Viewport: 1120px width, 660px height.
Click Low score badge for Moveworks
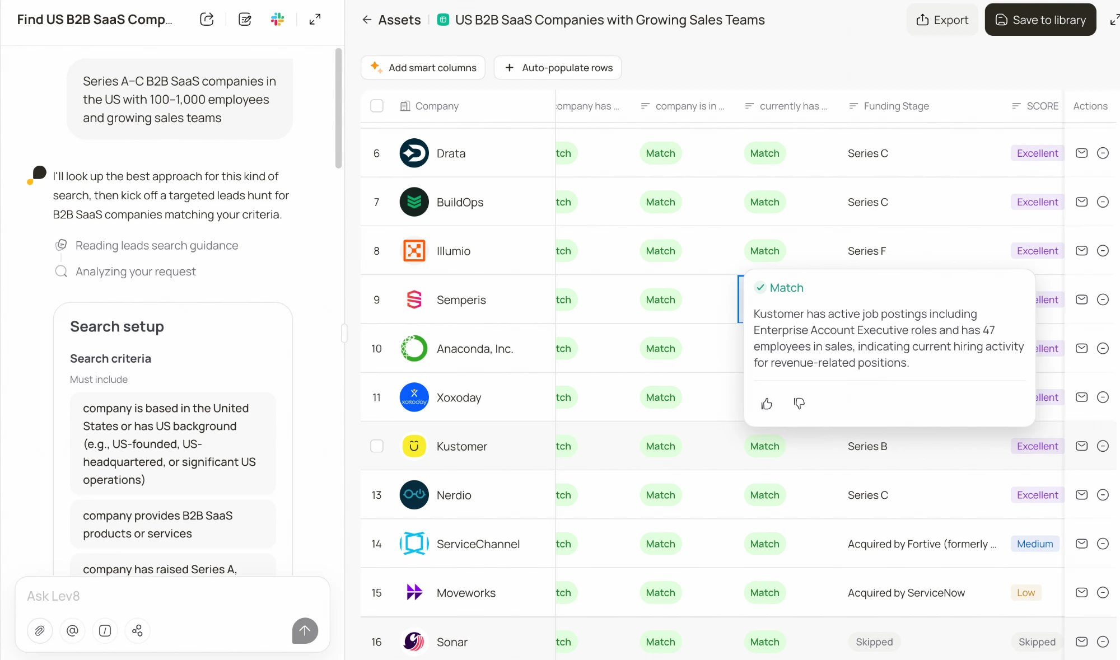pos(1025,592)
